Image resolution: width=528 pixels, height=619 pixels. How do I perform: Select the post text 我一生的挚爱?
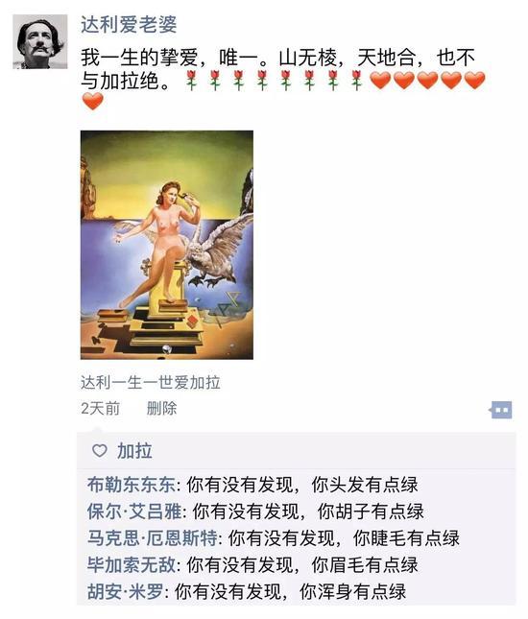(139, 58)
